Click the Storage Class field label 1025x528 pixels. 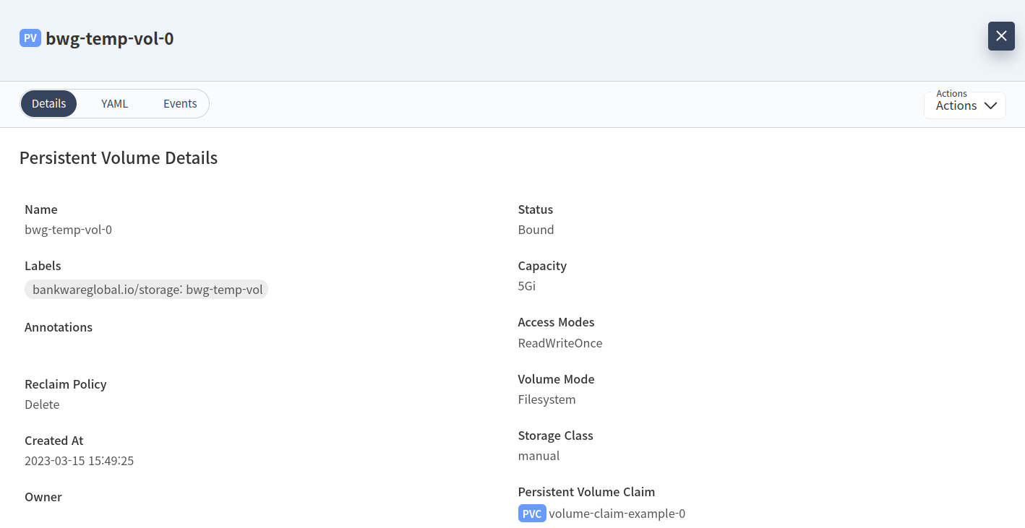point(555,436)
